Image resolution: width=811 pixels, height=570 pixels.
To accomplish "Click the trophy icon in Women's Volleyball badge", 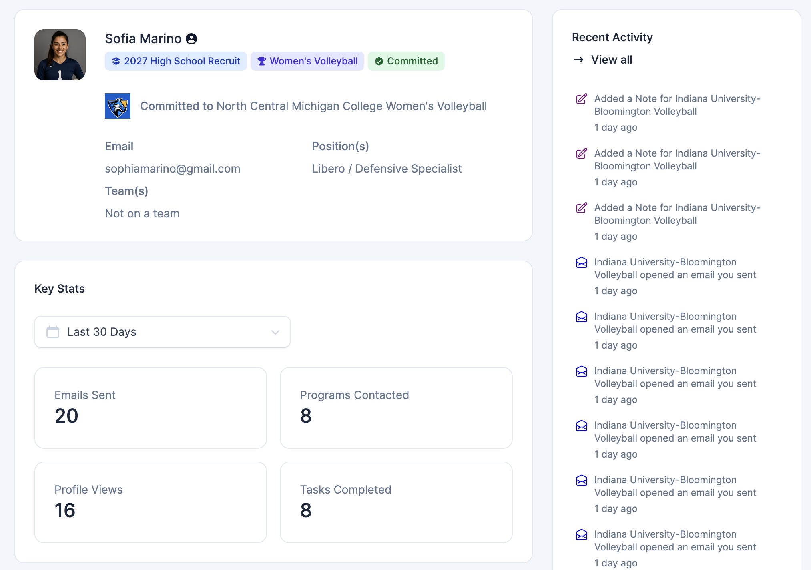I will click(x=262, y=61).
